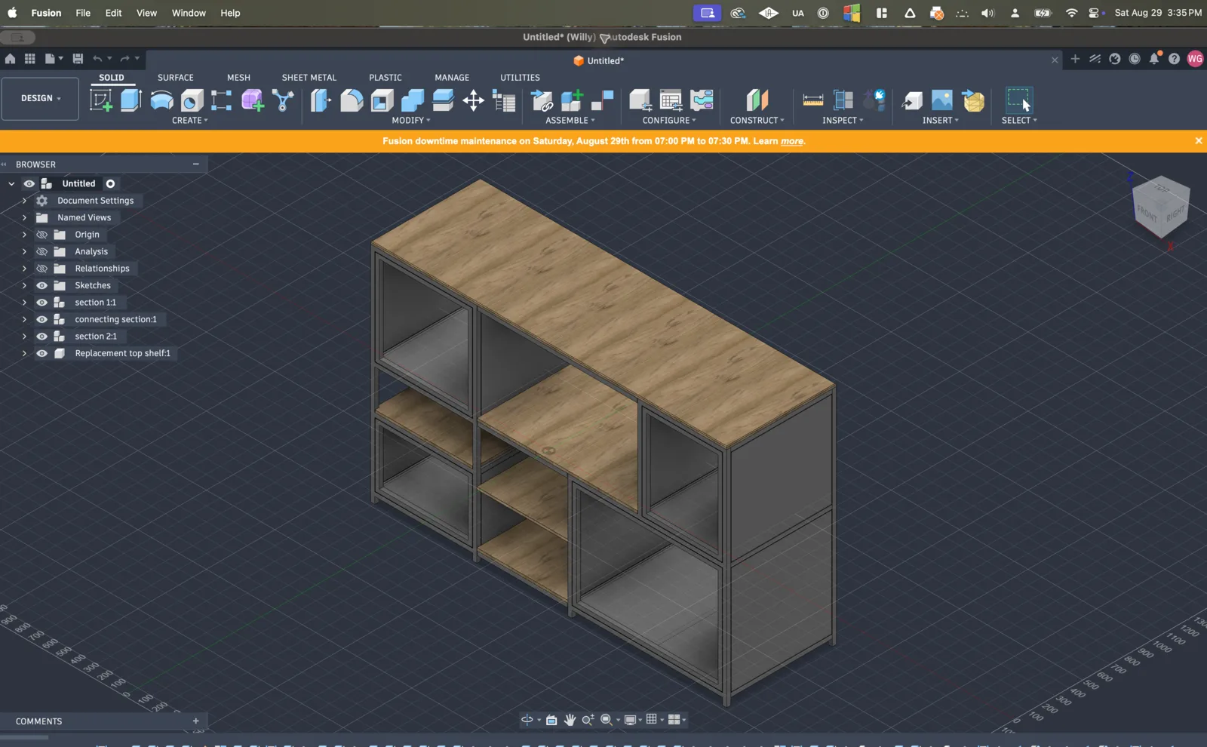Click the ViewCube orientation cube
This screenshot has width=1207, height=747.
[1161, 206]
